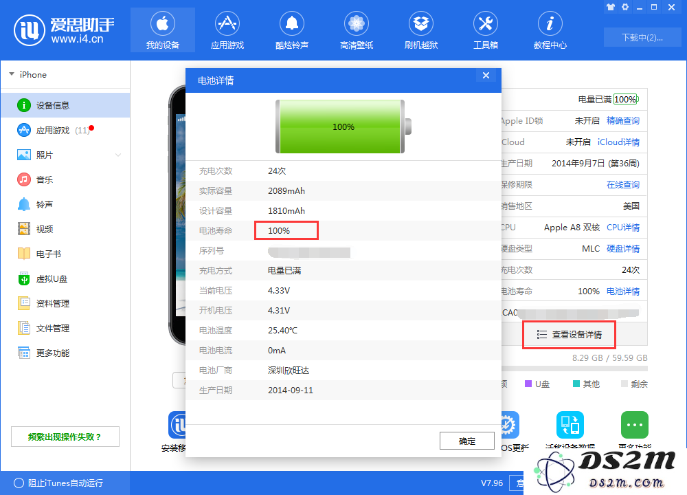Click 频繁出现操作失败？ button
Screen dimensions: 687x495
click(x=65, y=437)
